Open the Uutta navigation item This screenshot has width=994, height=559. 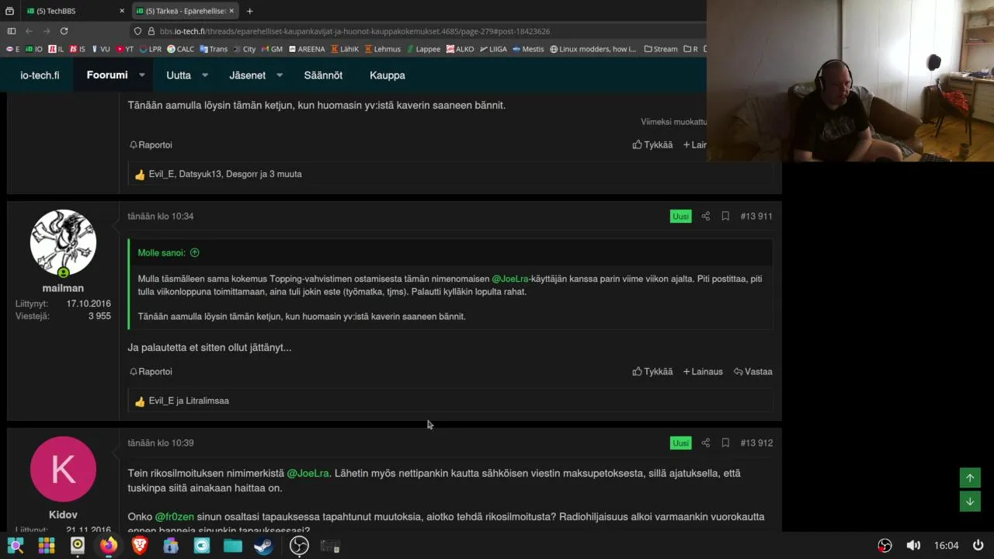(x=179, y=75)
